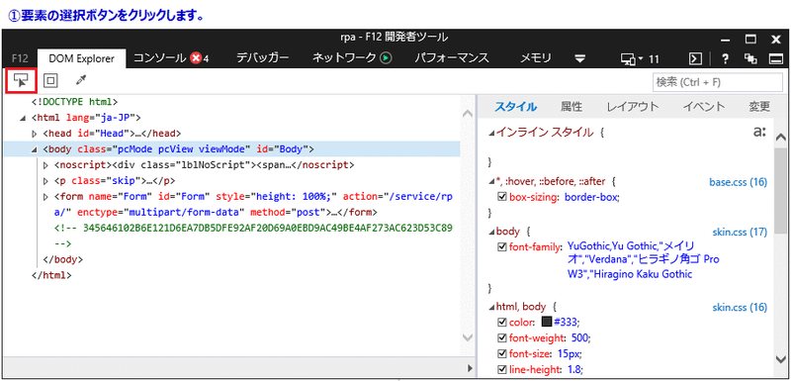The width and height of the screenshot is (791, 381).
Task: Open the メモリ tab
Action: point(536,58)
